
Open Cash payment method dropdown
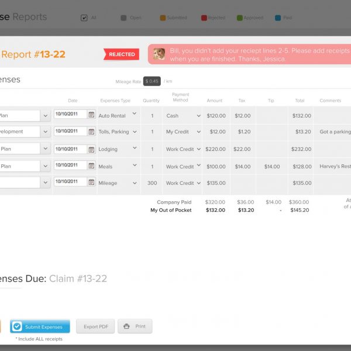[x=198, y=116]
